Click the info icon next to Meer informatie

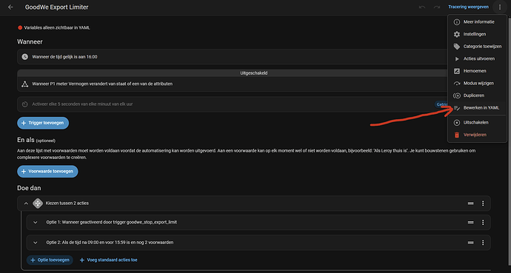click(x=457, y=22)
